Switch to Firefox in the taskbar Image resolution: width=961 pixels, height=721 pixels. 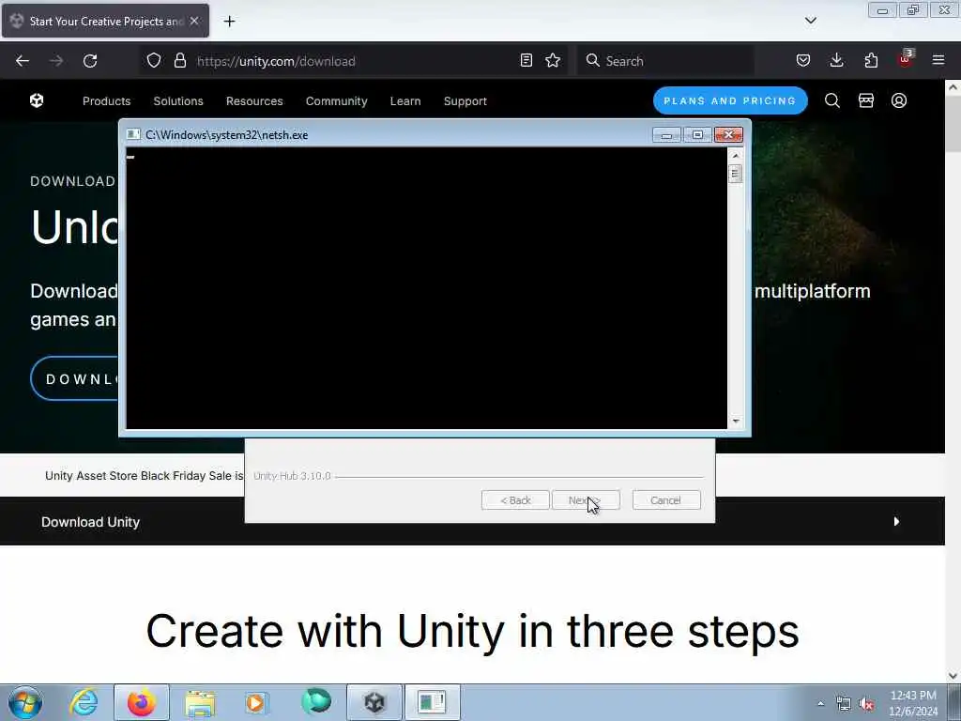point(142,702)
